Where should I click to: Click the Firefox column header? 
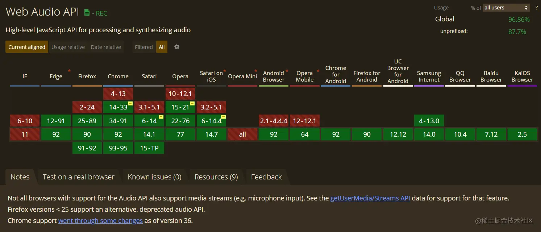coord(87,76)
